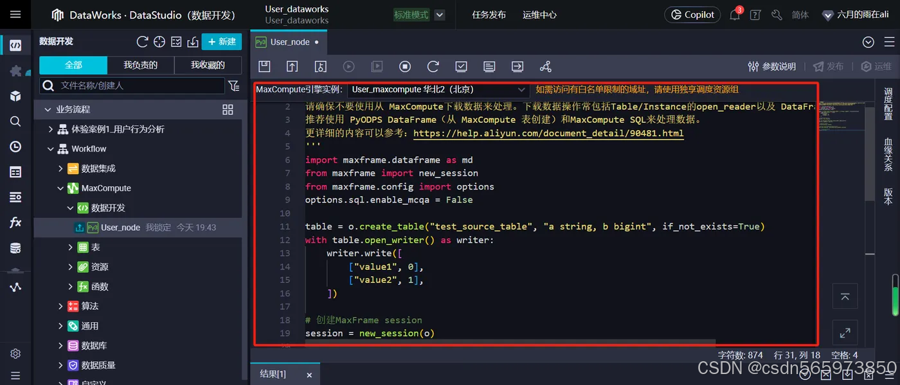This screenshot has height=385, width=900.
Task: Expand the 数据集成 folder
Action: 60,168
